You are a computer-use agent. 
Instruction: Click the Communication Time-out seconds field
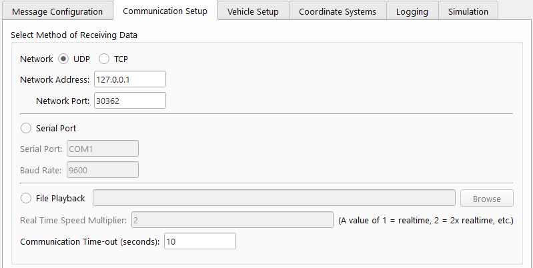click(199, 241)
